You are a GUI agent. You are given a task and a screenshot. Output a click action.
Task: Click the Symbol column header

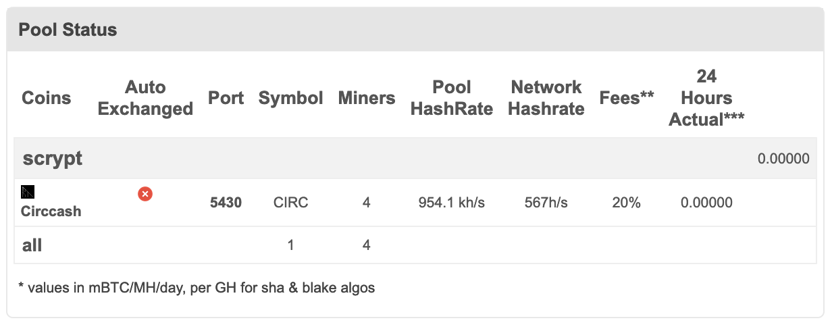coord(291,98)
